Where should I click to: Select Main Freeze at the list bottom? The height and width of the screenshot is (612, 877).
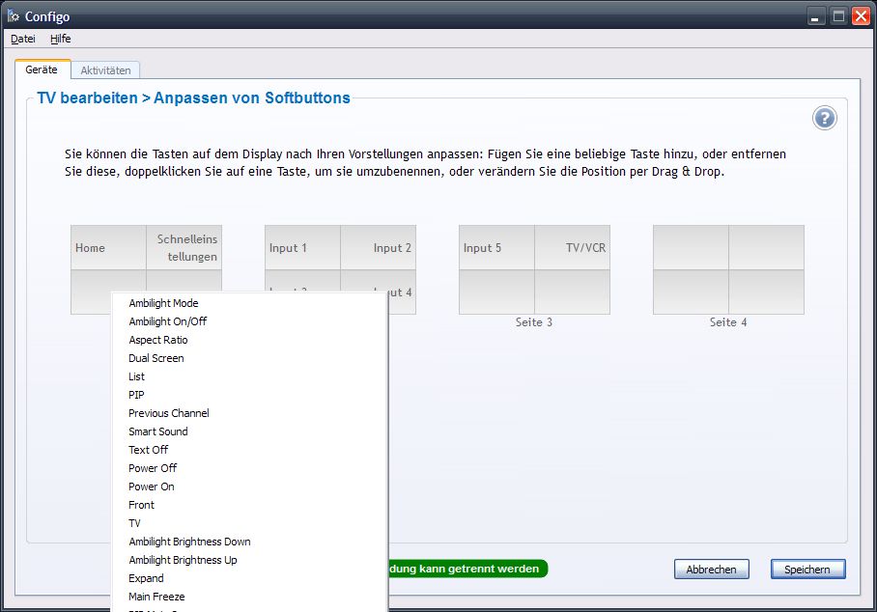156,597
